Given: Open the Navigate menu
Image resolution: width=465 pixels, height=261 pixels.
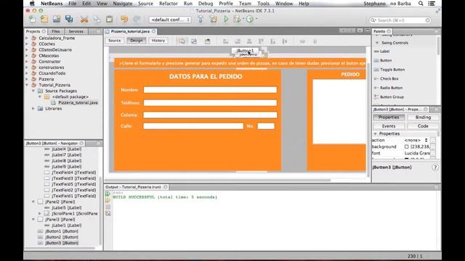Looking at the screenshot, I should pos(123,4).
